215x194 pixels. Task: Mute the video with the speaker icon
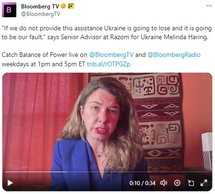tap(164, 183)
